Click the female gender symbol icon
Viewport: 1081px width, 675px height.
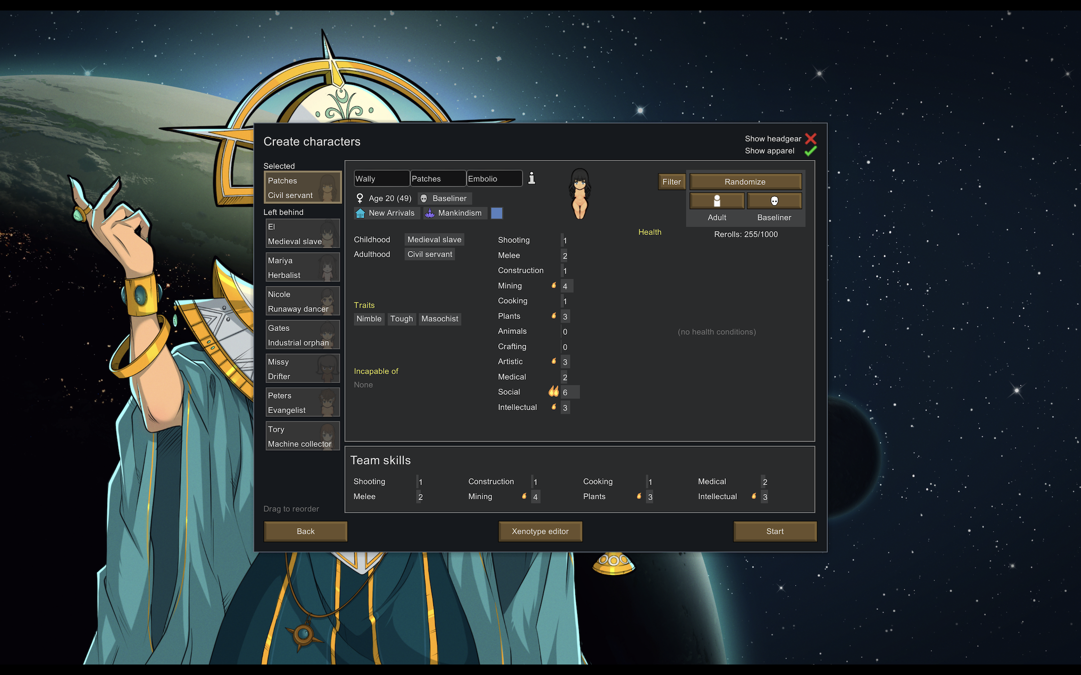(x=360, y=198)
